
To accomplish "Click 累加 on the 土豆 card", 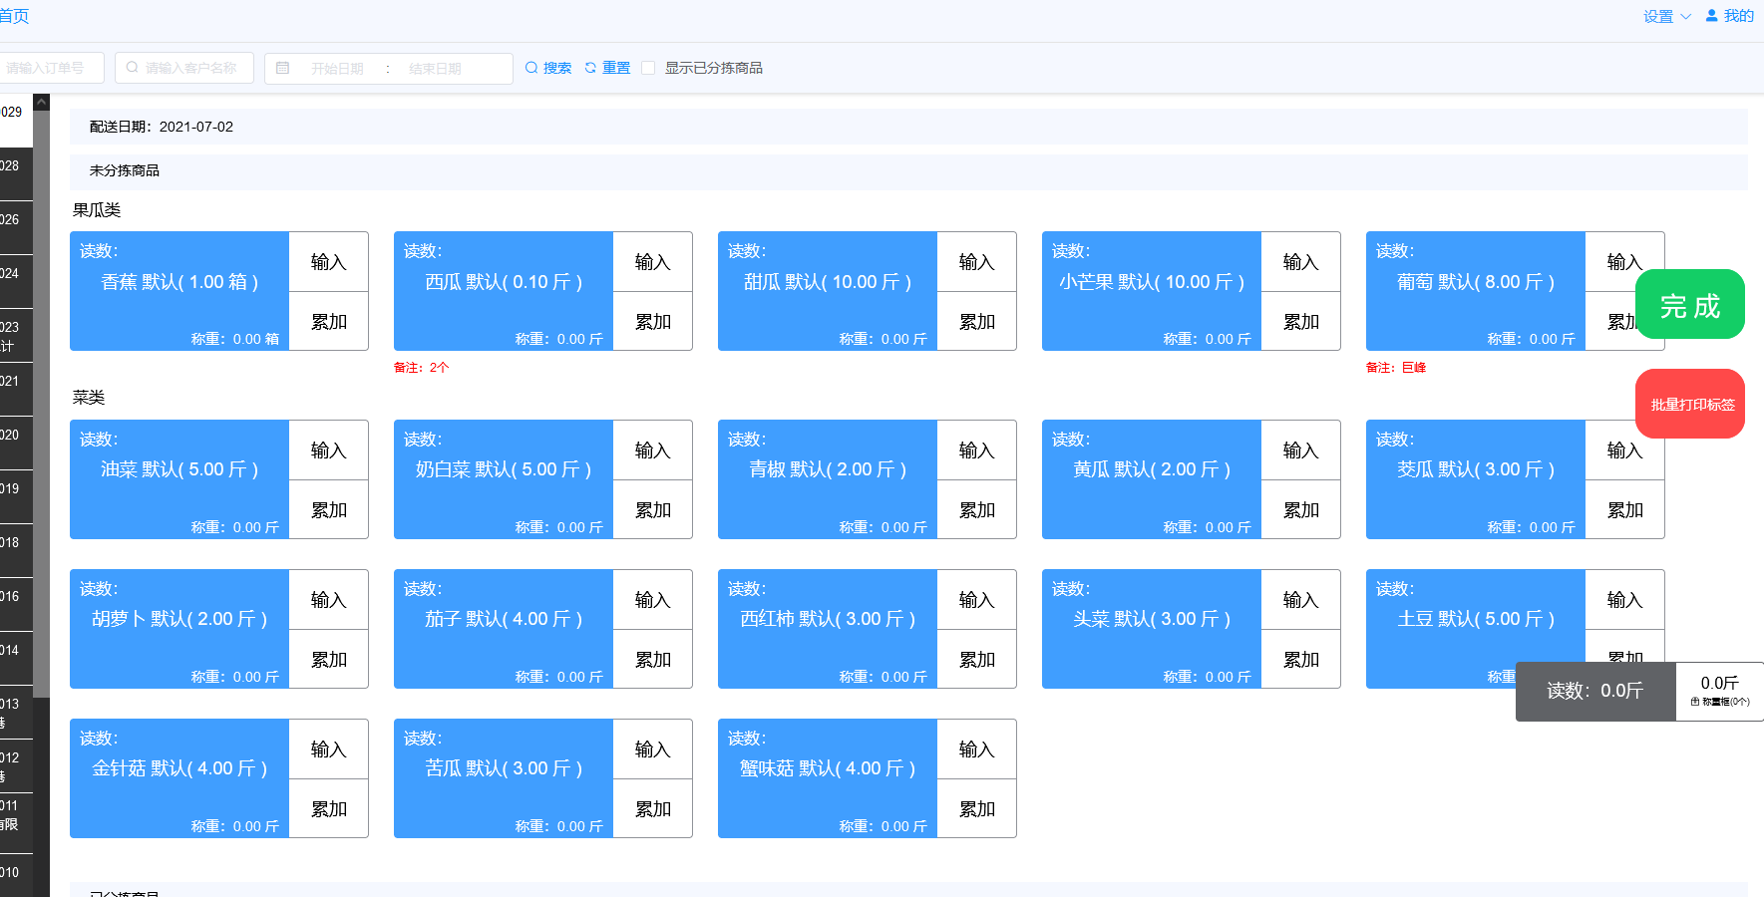I will [x=1624, y=659].
